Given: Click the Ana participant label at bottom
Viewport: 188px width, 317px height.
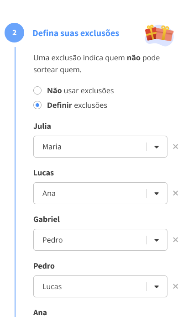Looking at the screenshot, I should tap(40, 312).
